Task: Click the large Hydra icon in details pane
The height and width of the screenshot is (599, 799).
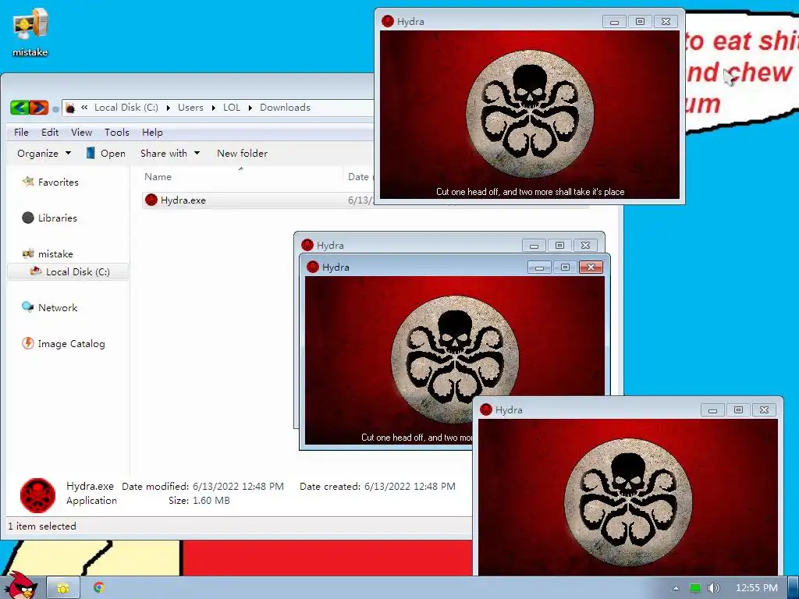Action: pos(37,495)
